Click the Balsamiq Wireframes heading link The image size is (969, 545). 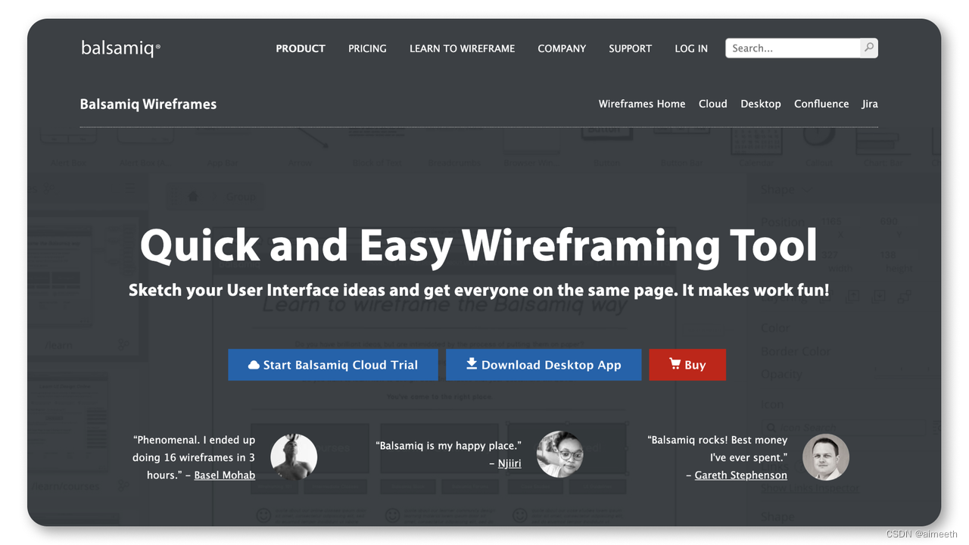(x=148, y=104)
